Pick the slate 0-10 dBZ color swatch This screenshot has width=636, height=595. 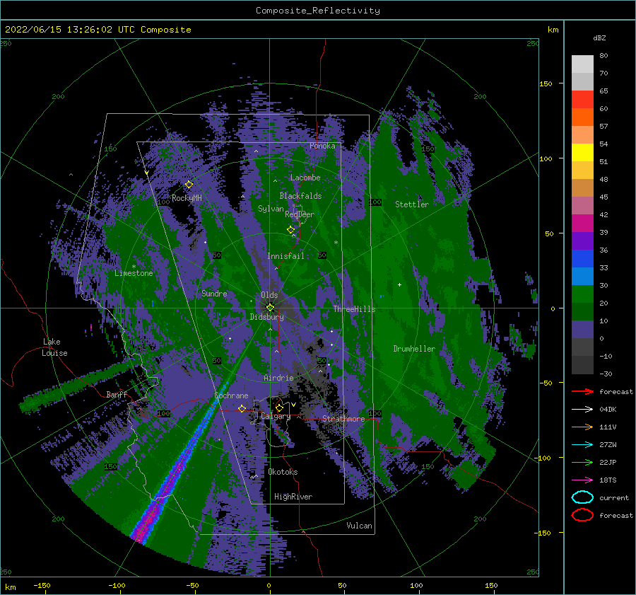pyautogui.click(x=582, y=330)
